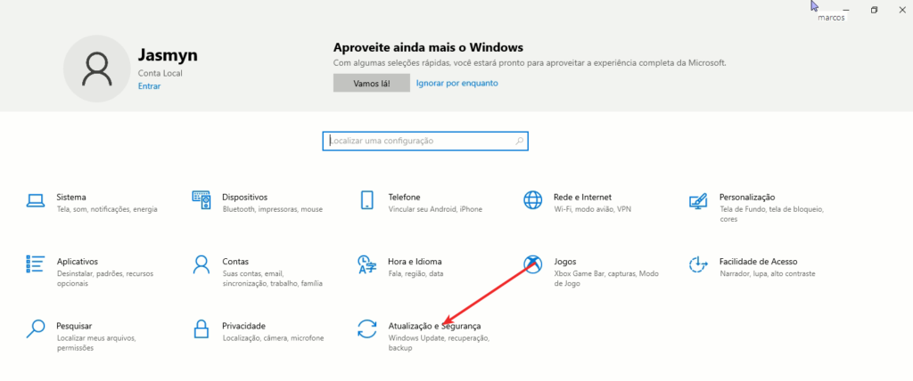Select the Jogos category title
Image resolution: width=913 pixels, height=381 pixels.
[564, 262]
